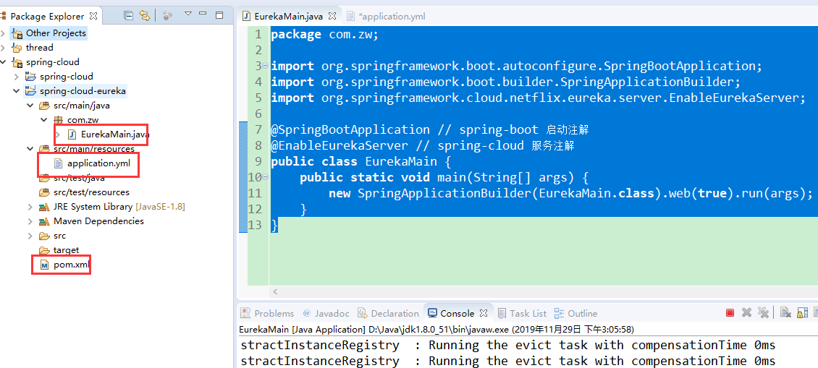Switch to the EurekaMain.java editor tab
The height and width of the screenshot is (368, 818).
289,16
